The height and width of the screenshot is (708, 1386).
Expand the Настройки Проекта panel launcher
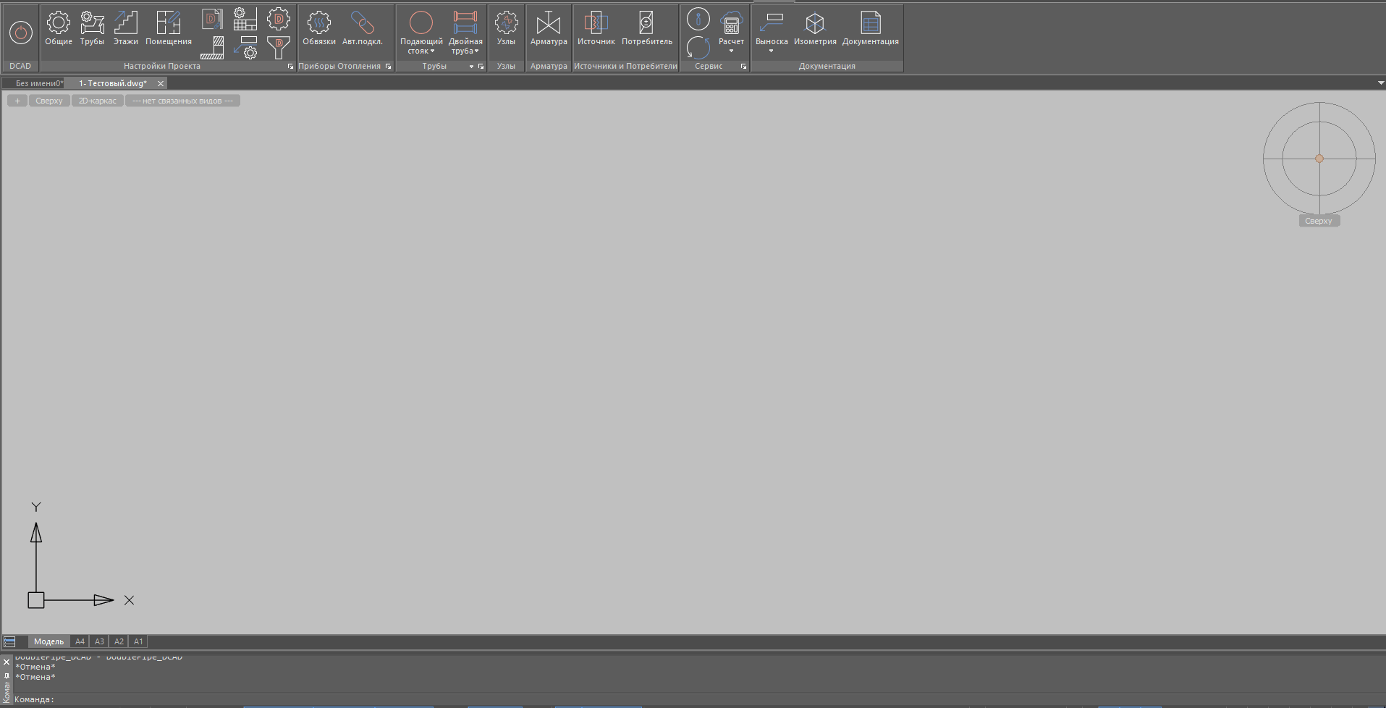[x=291, y=67]
